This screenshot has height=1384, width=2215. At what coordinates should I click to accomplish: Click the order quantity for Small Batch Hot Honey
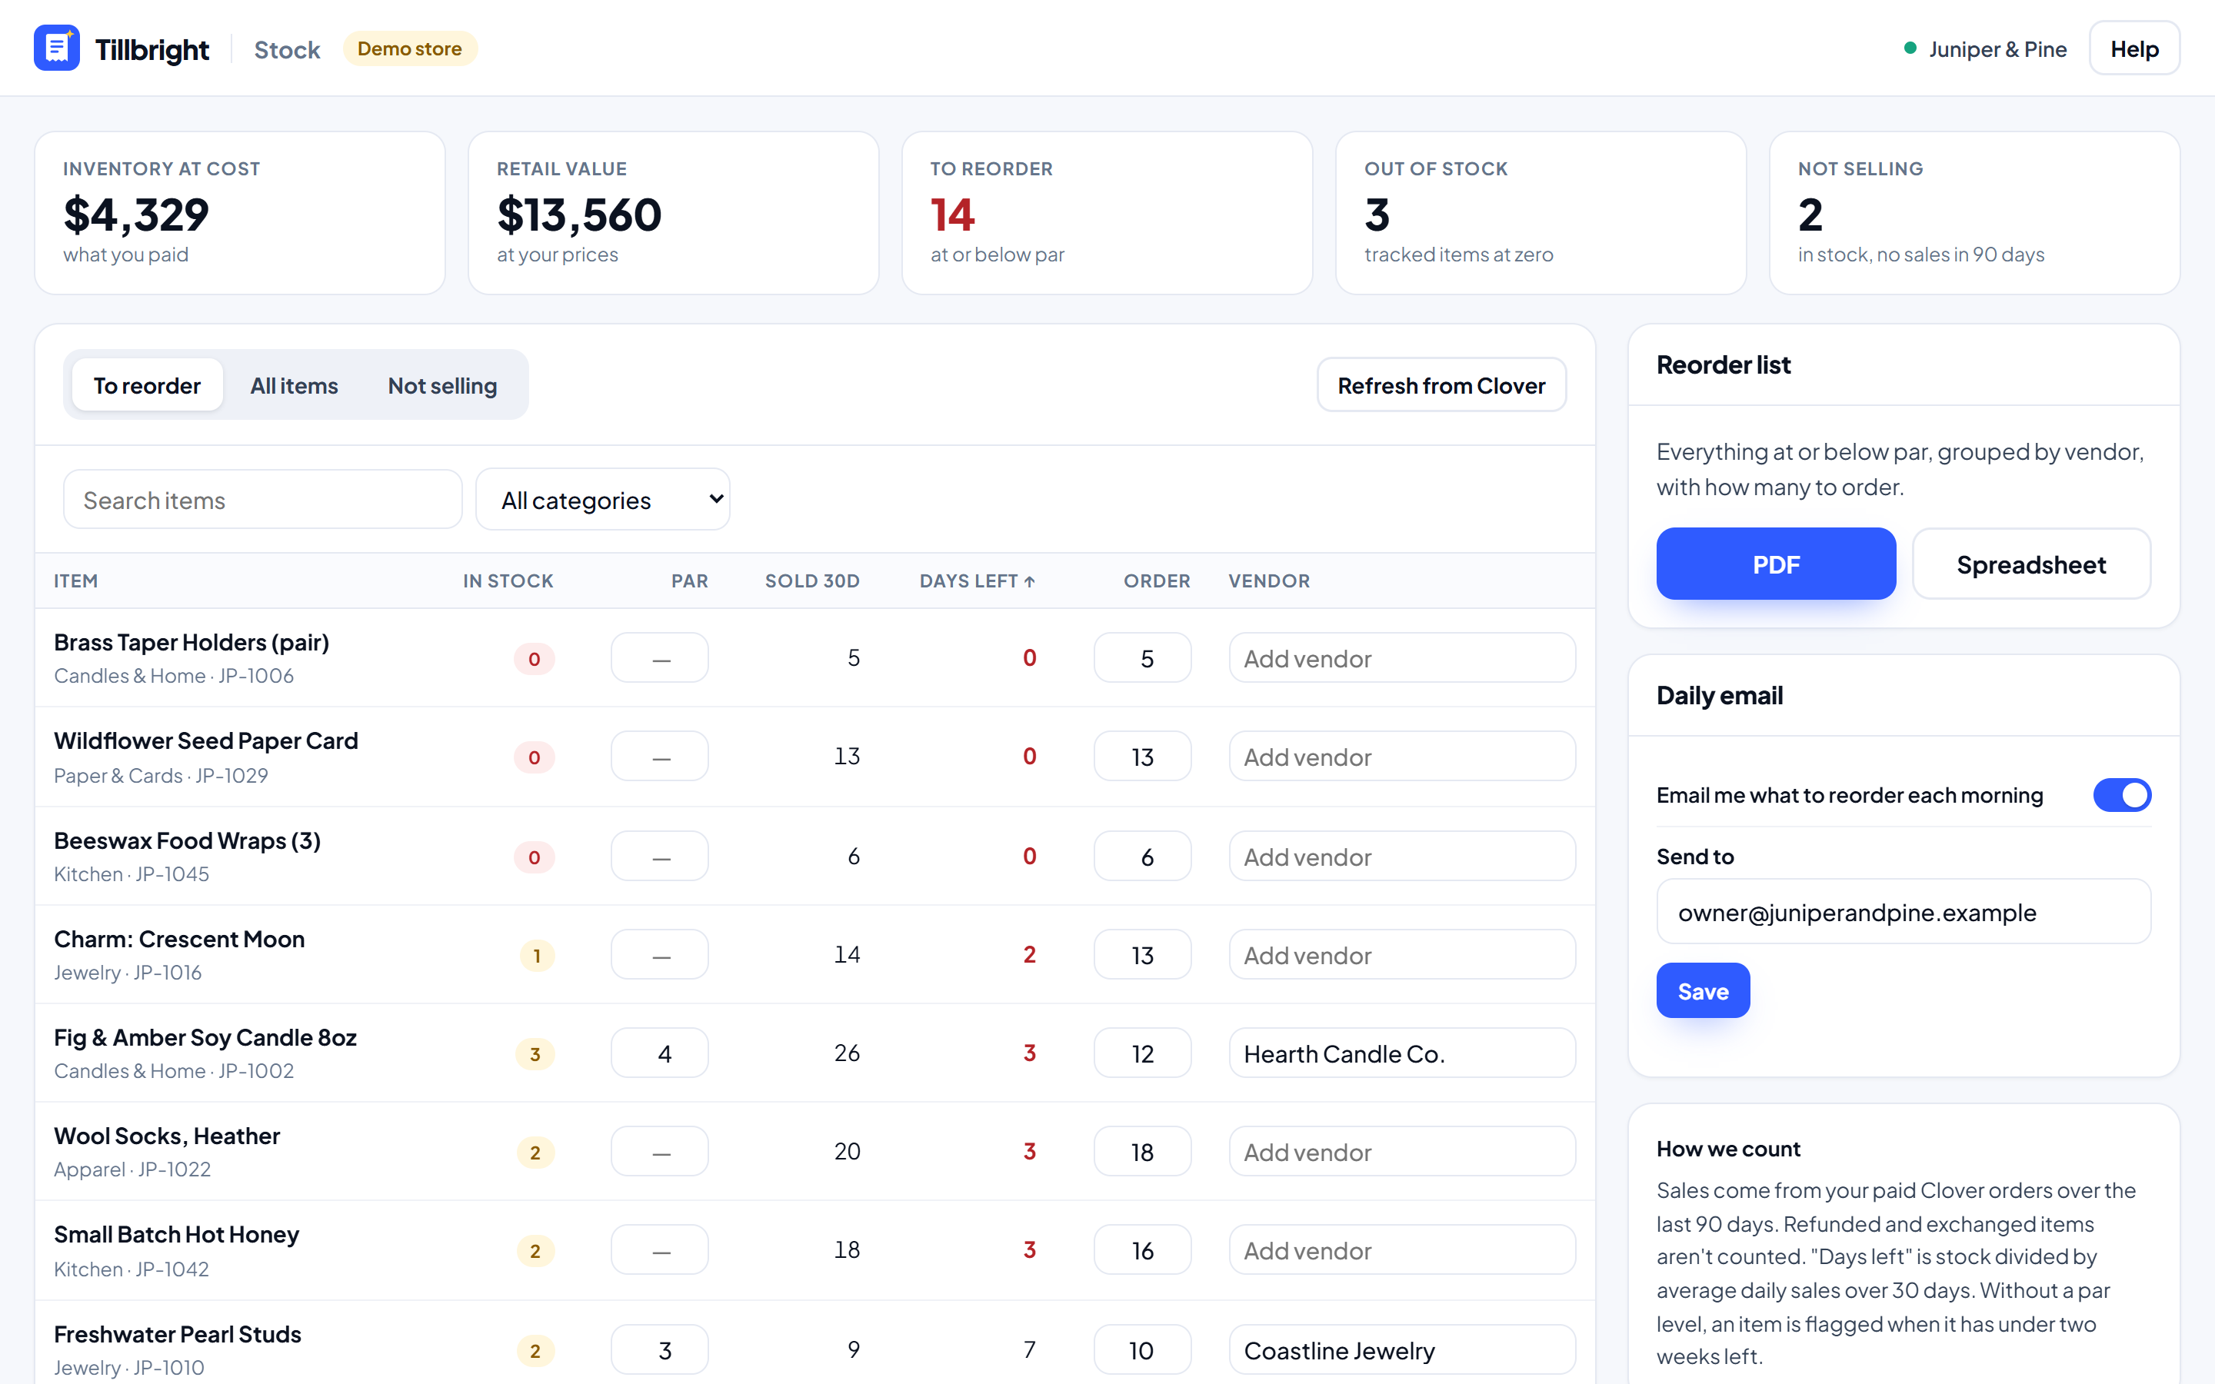pyautogui.click(x=1142, y=1249)
